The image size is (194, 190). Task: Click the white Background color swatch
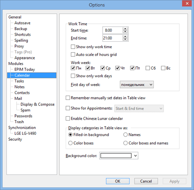click(116, 156)
